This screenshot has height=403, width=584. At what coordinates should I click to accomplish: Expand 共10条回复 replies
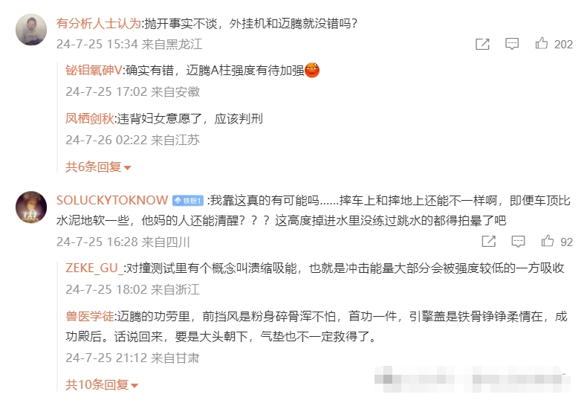(102, 384)
